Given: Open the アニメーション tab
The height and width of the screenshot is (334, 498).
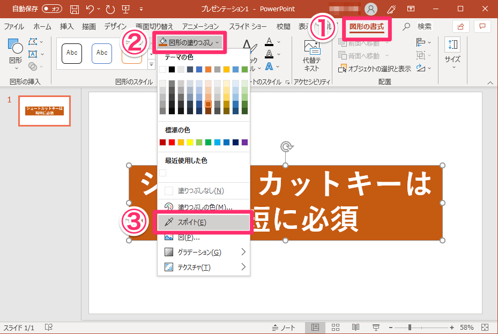Looking at the screenshot, I should (200, 27).
